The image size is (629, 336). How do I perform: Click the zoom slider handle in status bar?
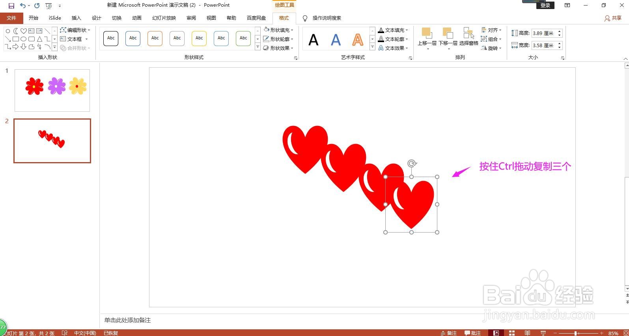pyautogui.click(x=576, y=333)
